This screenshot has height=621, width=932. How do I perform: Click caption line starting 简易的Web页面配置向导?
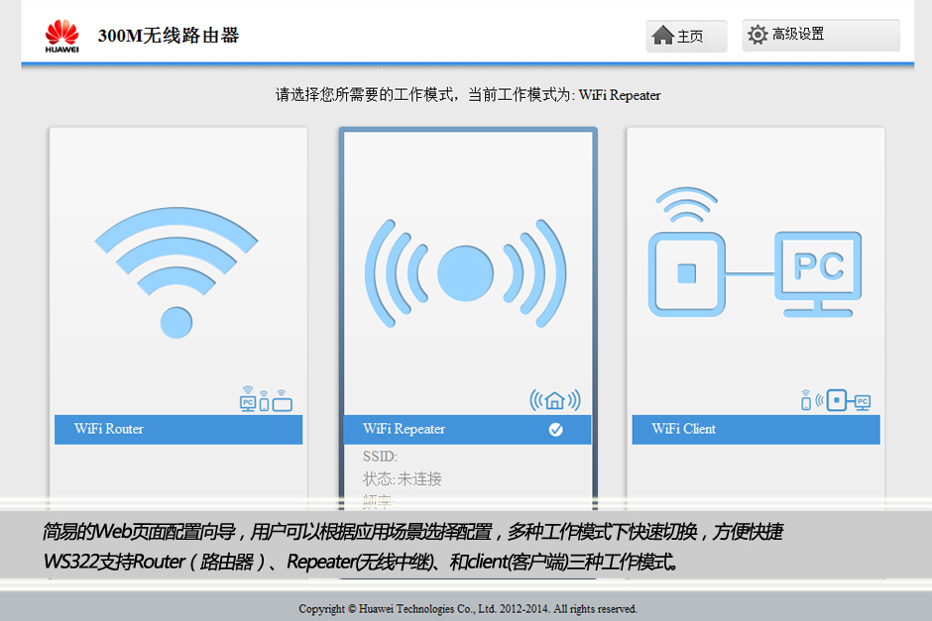point(413,531)
